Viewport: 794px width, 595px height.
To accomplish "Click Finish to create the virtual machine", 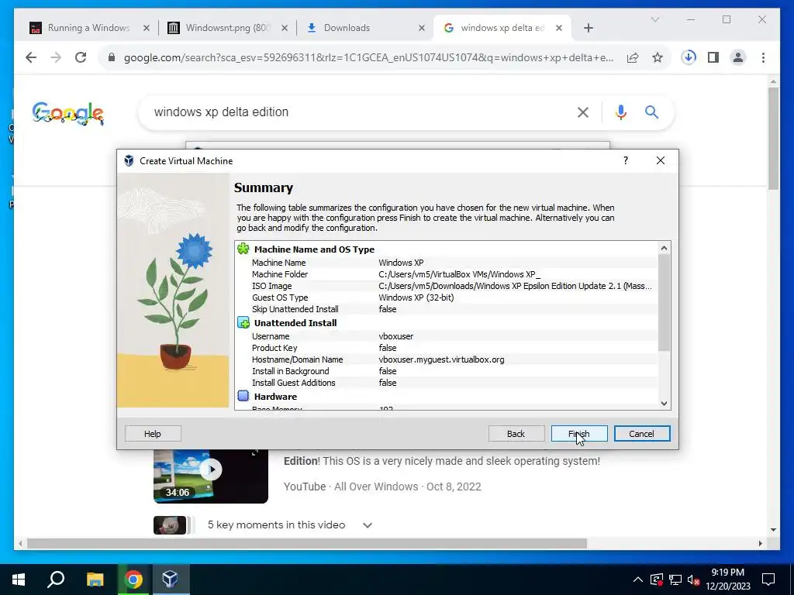I will [x=578, y=434].
